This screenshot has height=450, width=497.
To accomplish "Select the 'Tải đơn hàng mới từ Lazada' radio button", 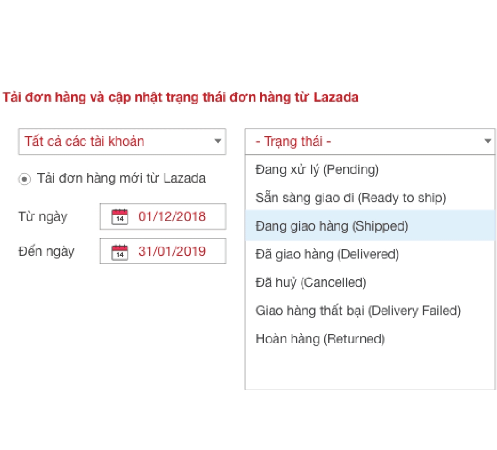I will pyautogui.click(x=24, y=179).
